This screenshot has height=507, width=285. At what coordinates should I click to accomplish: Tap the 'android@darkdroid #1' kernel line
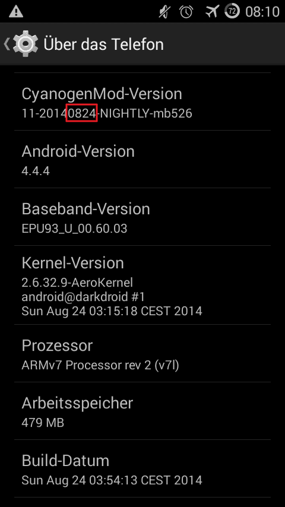click(x=83, y=296)
